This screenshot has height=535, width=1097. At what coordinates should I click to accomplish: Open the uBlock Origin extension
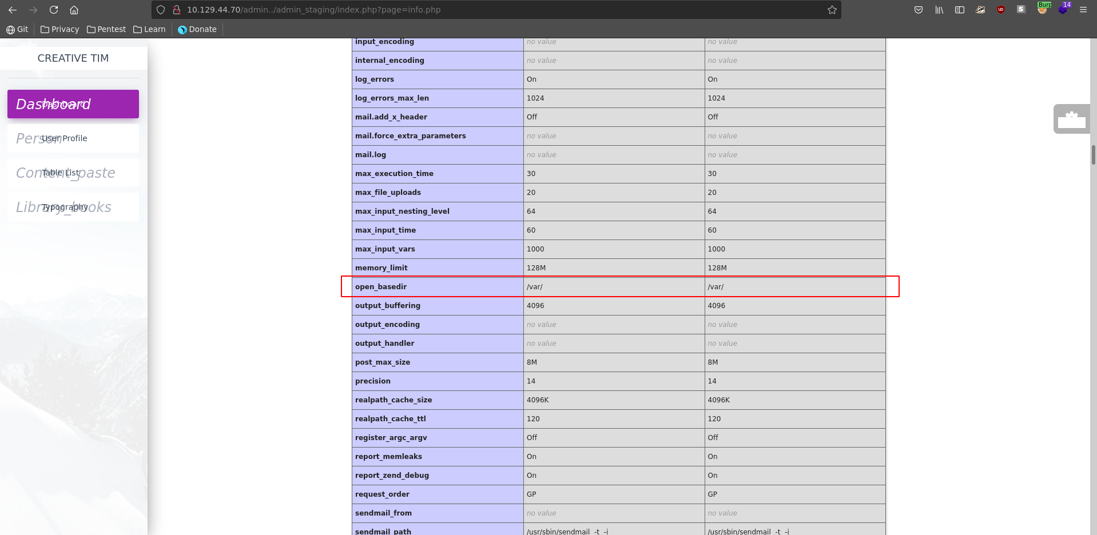click(1001, 10)
